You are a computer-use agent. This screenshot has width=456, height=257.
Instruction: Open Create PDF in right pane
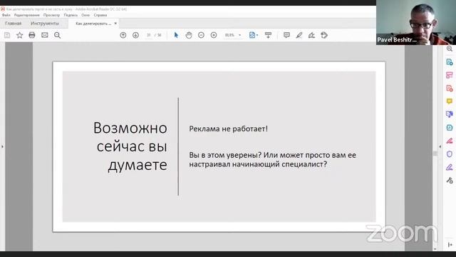click(x=450, y=89)
